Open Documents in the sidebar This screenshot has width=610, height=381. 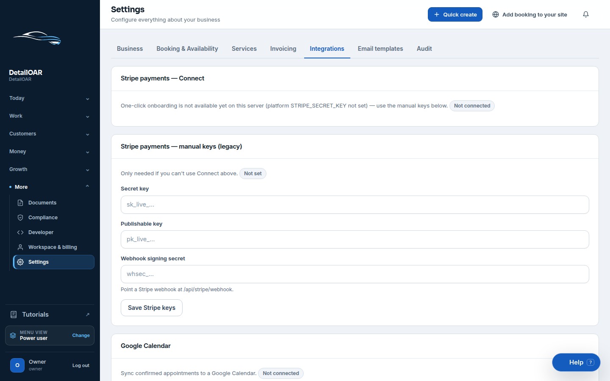point(54,203)
